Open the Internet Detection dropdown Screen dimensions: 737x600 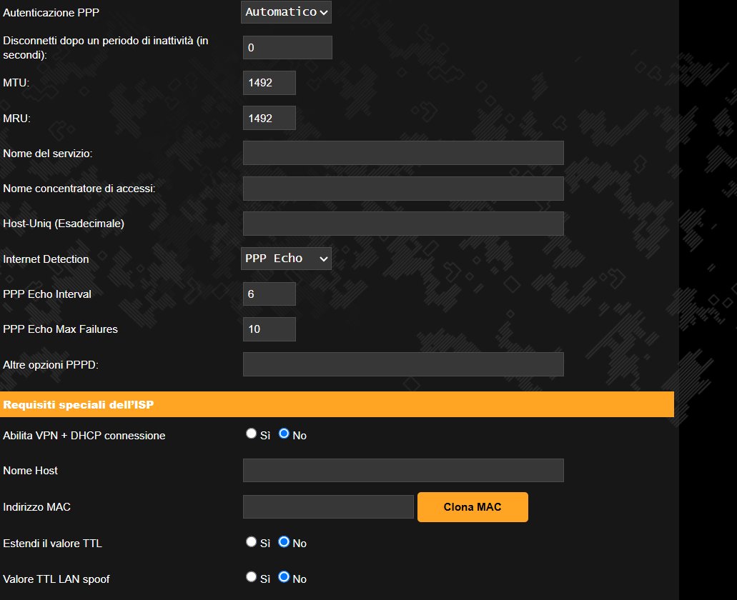click(286, 259)
